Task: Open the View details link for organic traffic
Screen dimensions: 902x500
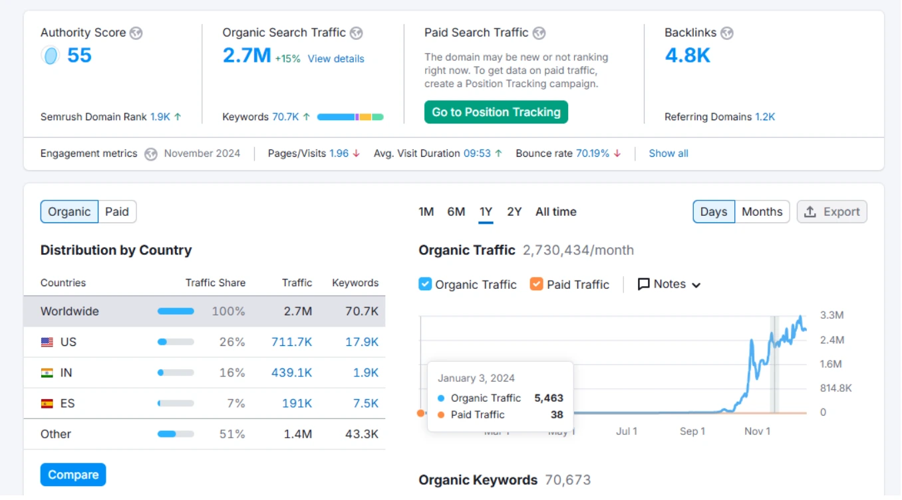Action: pyautogui.click(x=336, y=58)
